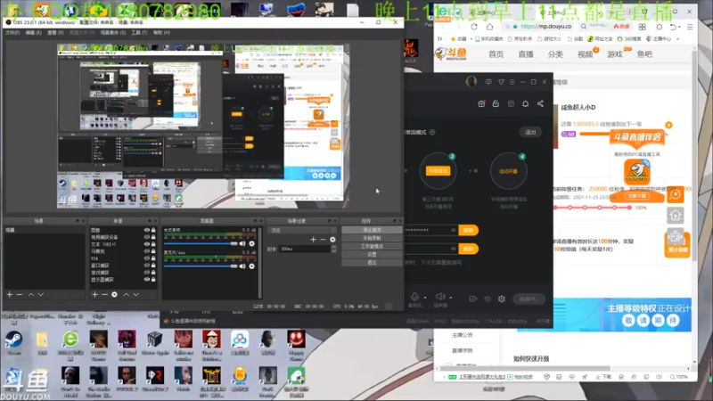
Task: Open source properties gear in sources panel
Action: pyautogui.click(x=115, y=295)
